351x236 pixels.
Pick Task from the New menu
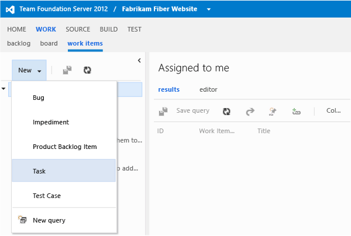coord(64,171)
